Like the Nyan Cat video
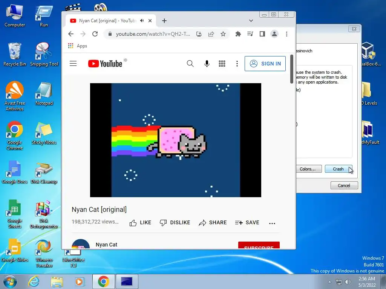386x289 pixels. 140,223
